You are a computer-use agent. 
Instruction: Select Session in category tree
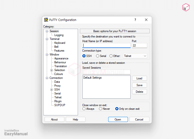point(54,31)
